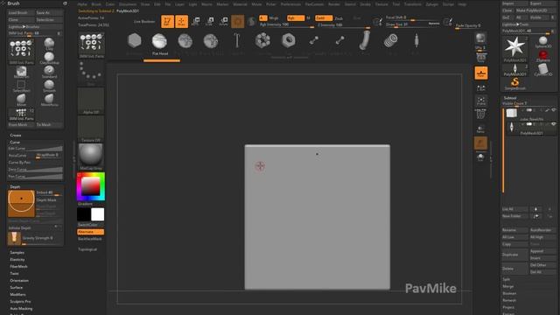
Task: Click the Scale transform icon
Action: pyautogui.click(x=210, y=21)
